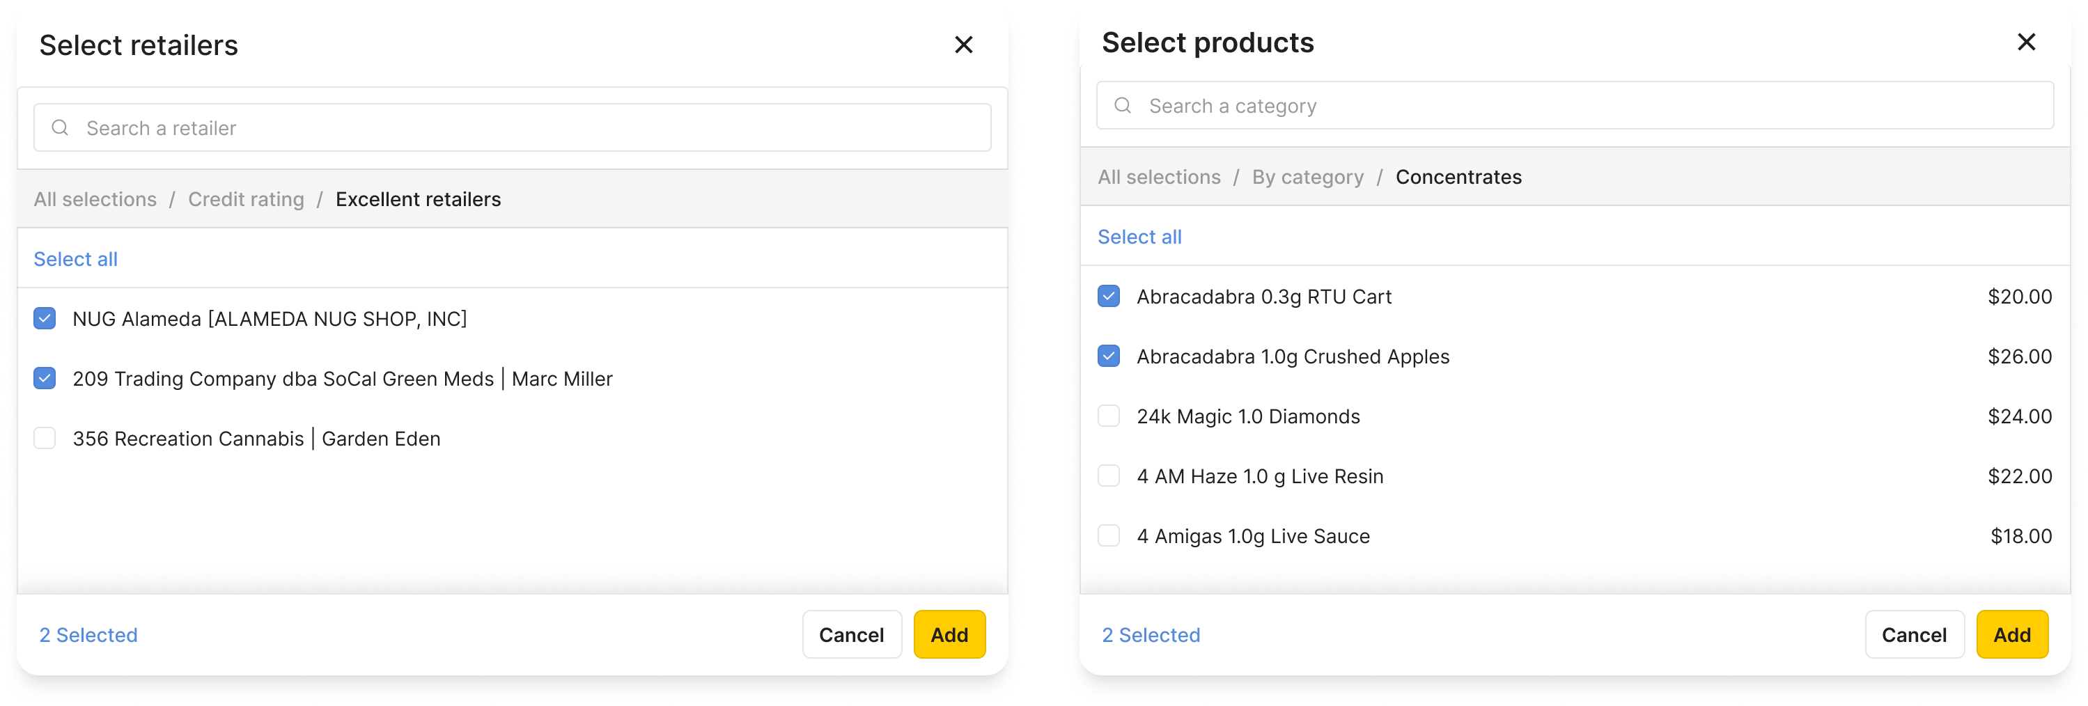Click the search magnifier icon in Select retailers

click(x=60, y=127)
